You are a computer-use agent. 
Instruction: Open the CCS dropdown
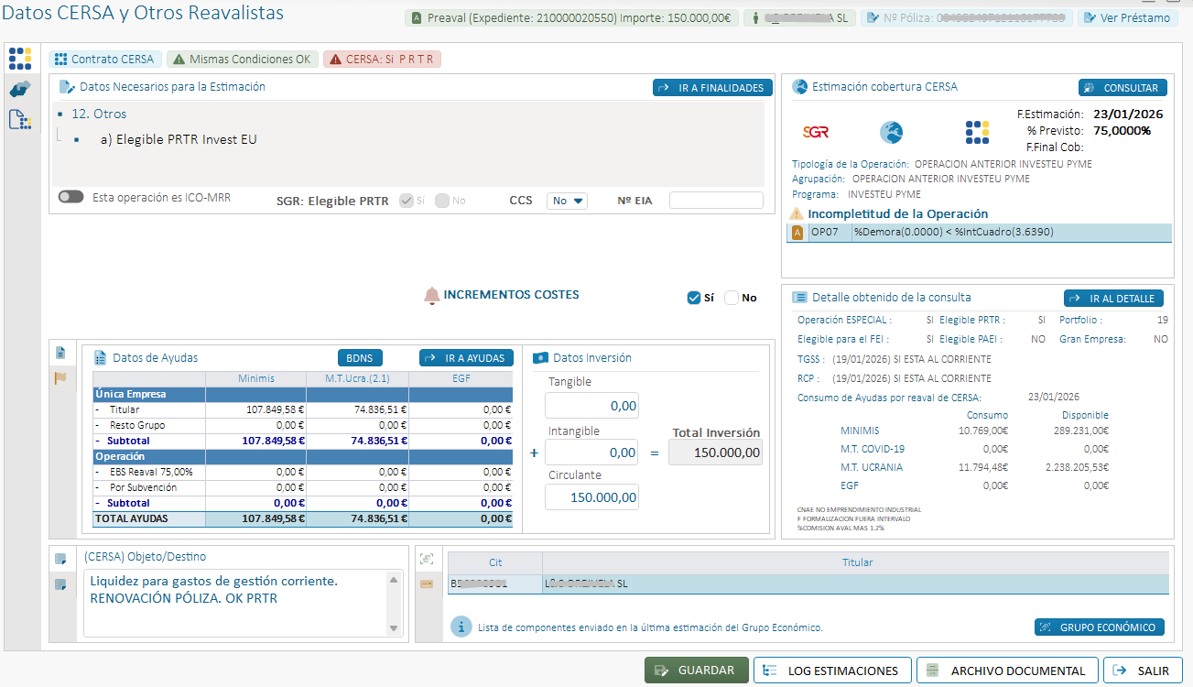567,201
